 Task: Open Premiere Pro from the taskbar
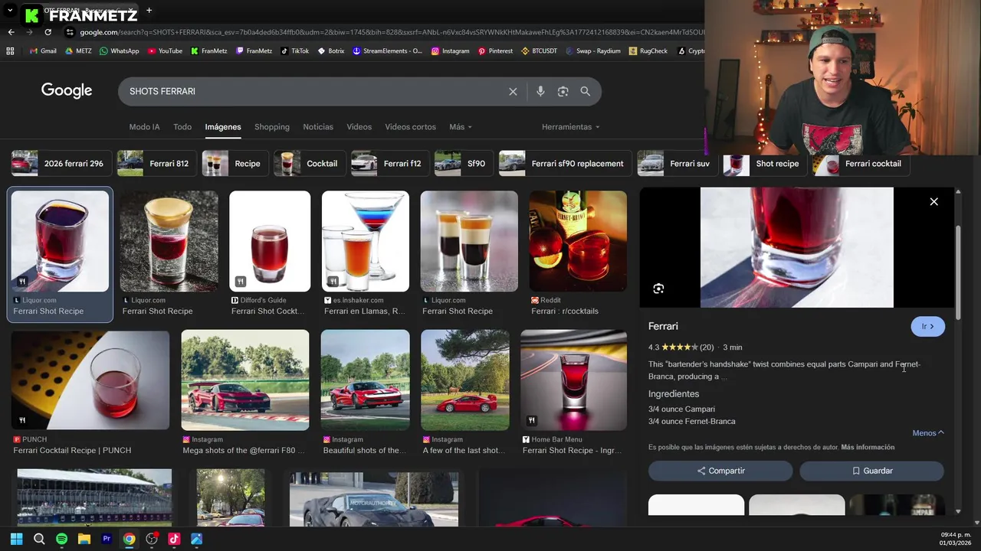107,539
